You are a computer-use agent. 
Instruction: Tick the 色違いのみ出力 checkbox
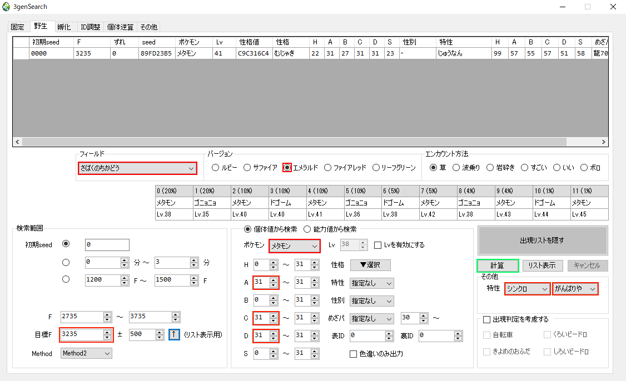[x=354, y=354]
